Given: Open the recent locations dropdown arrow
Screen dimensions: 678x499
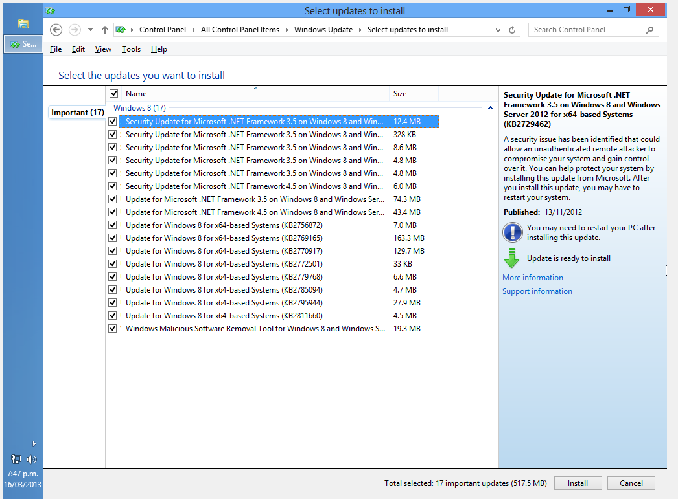Looking at the screenshot, I should click(90, 30).
